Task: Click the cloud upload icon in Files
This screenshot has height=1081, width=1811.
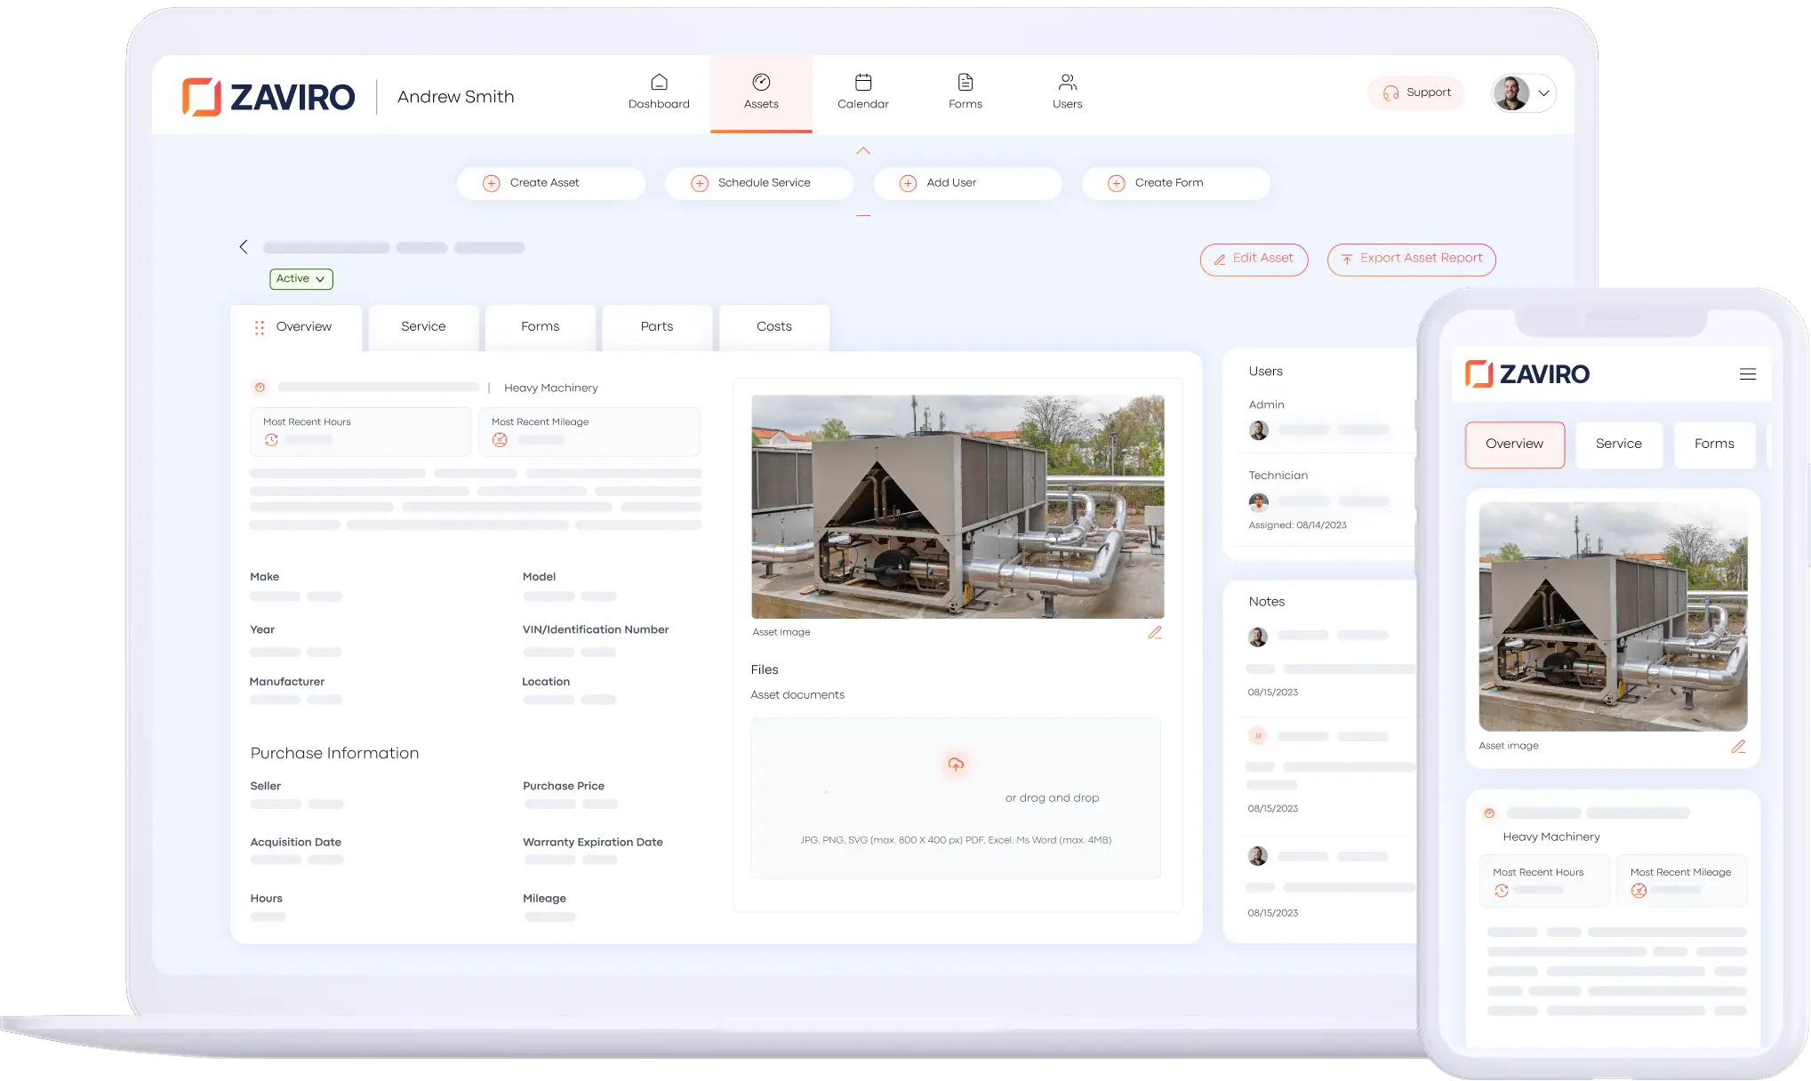Action: click(x=956, y=765)
